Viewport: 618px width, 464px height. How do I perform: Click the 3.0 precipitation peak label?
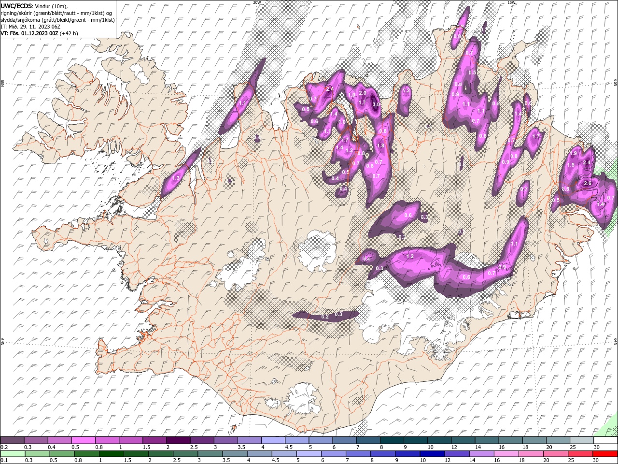pyautogui.click(x=376, y=104)
